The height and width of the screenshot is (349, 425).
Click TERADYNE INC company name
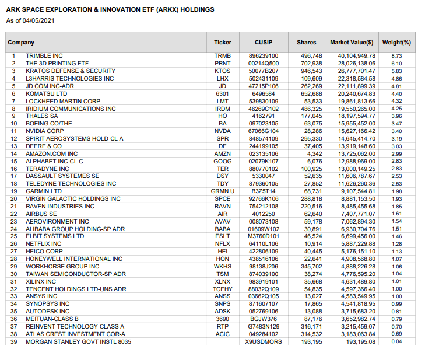[47, 169]
